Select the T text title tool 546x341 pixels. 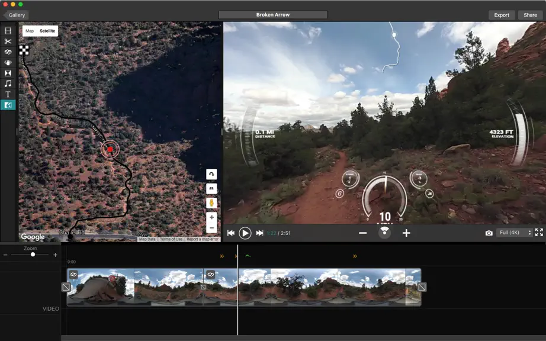click(8, 94)
